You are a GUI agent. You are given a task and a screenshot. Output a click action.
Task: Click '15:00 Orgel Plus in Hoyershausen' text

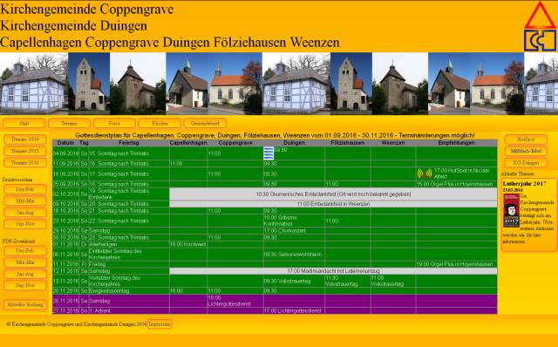[x=455, y=184]
